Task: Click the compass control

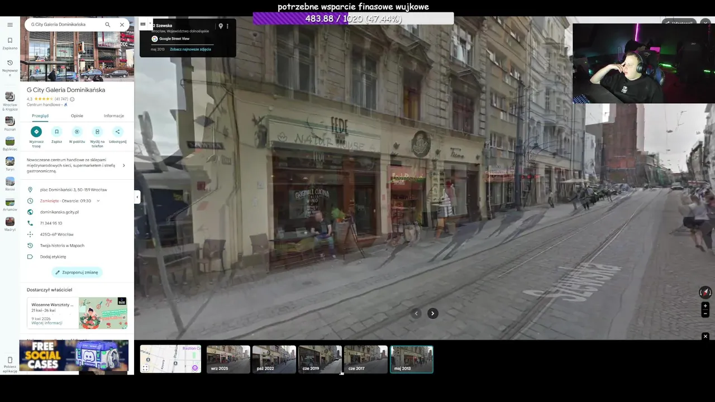Action: point(706,292)
